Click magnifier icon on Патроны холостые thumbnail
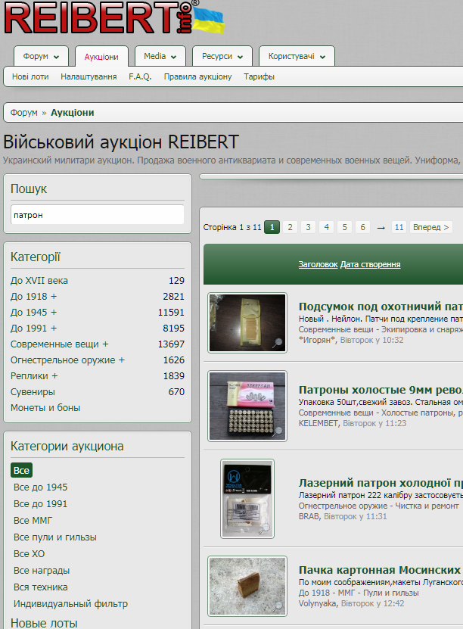 [x=278, y=431]
